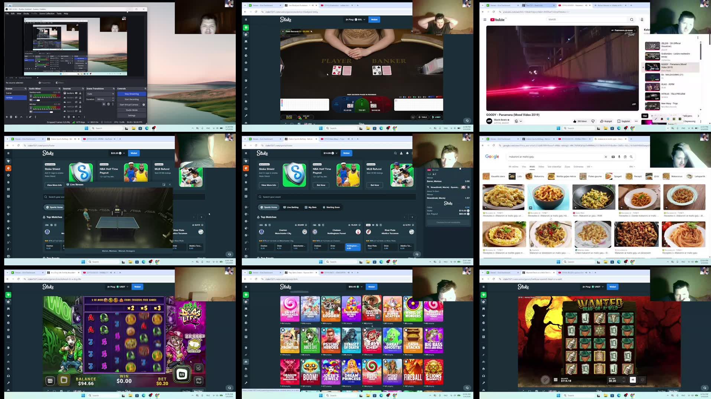Click the autoplay arrows icon in Dog's Life slot
Image resolution: width=711 pixels, height=399 pixels.
click(199, 380)
